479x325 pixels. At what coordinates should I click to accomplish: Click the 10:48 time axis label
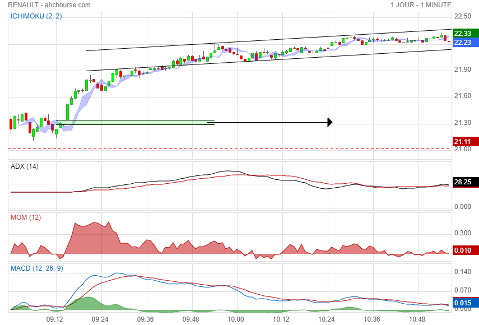417,319
